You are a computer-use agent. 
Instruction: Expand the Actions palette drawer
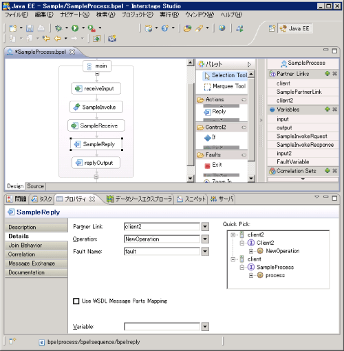(222, 100)
